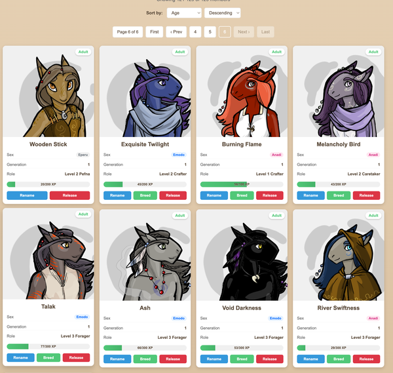Go to the First page

(155, 32)
